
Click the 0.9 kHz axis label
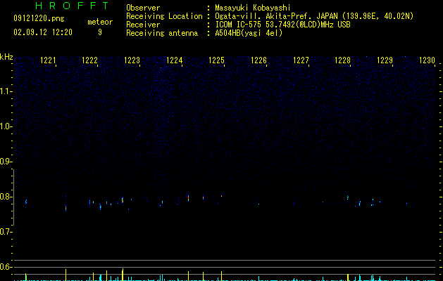pos(6,162)
